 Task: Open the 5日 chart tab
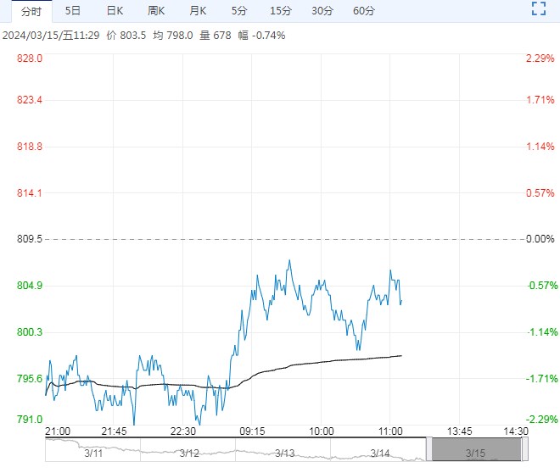(x=73, y=11)
